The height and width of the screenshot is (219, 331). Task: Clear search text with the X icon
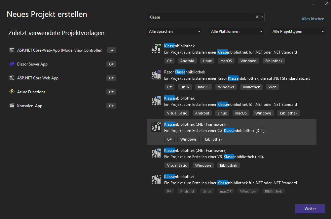257,17
